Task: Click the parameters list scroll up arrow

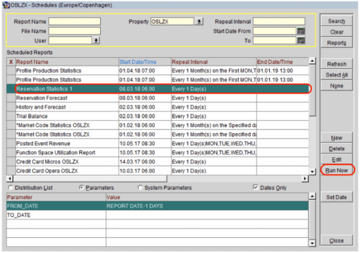Action: pyautogui.click(x=312, y=196)
